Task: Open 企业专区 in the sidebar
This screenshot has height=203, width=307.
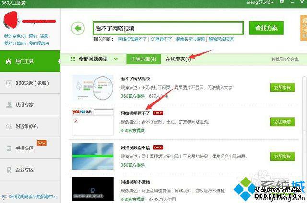Action: click(x=30, y=170)
